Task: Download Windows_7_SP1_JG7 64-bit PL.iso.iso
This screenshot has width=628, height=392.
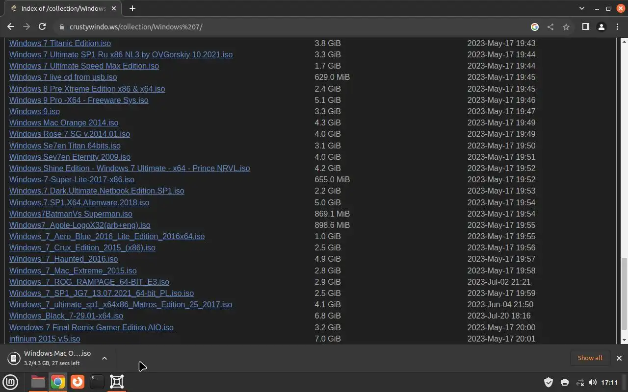Action: click(102, 293)
